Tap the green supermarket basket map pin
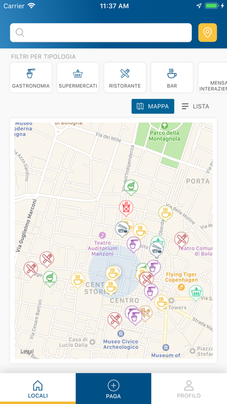 click(196, 293)
